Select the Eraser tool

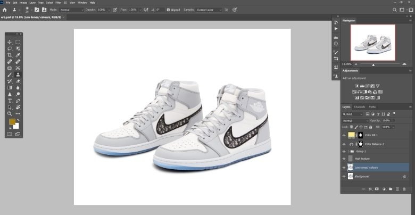pos(18,81)
